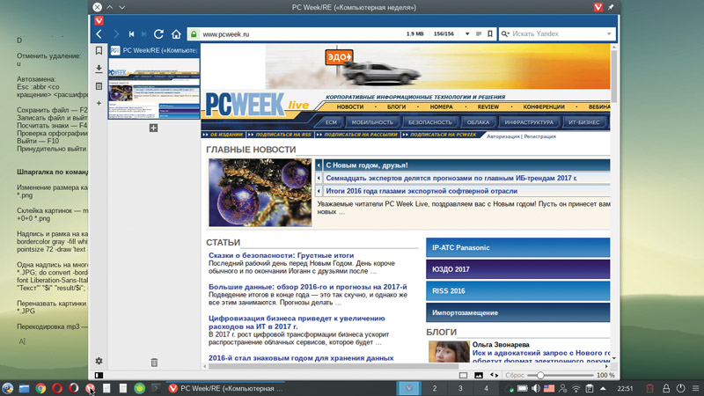The image size is (704, 396).
Task: Add new tab with plus button
Action: click(153, 128)
